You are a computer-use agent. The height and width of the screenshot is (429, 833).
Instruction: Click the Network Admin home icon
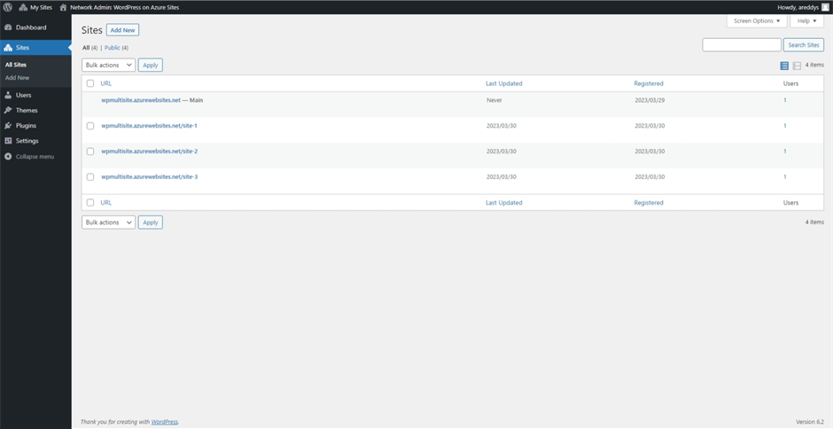(x=63, y=7)
